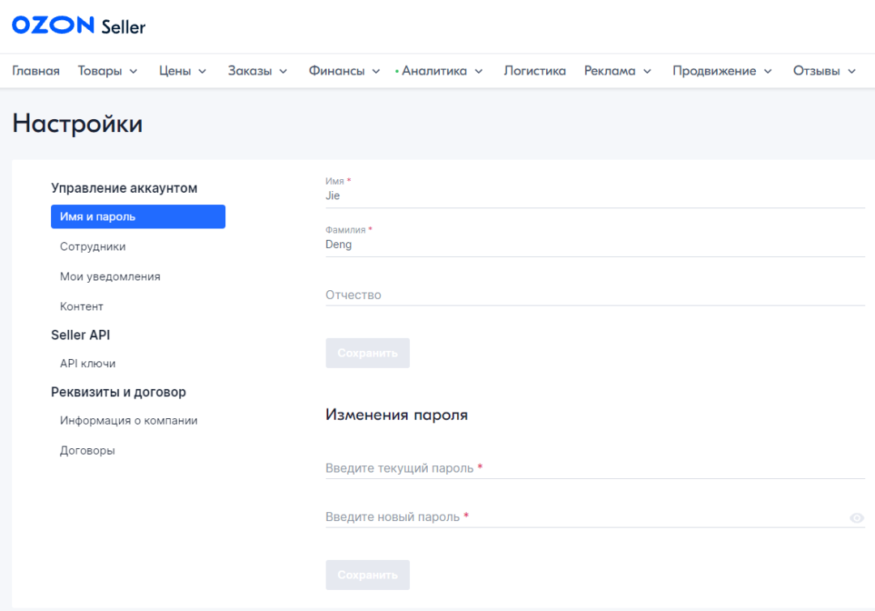
Task: Expand the Товары dropdown menu
Action: point(108,71)
